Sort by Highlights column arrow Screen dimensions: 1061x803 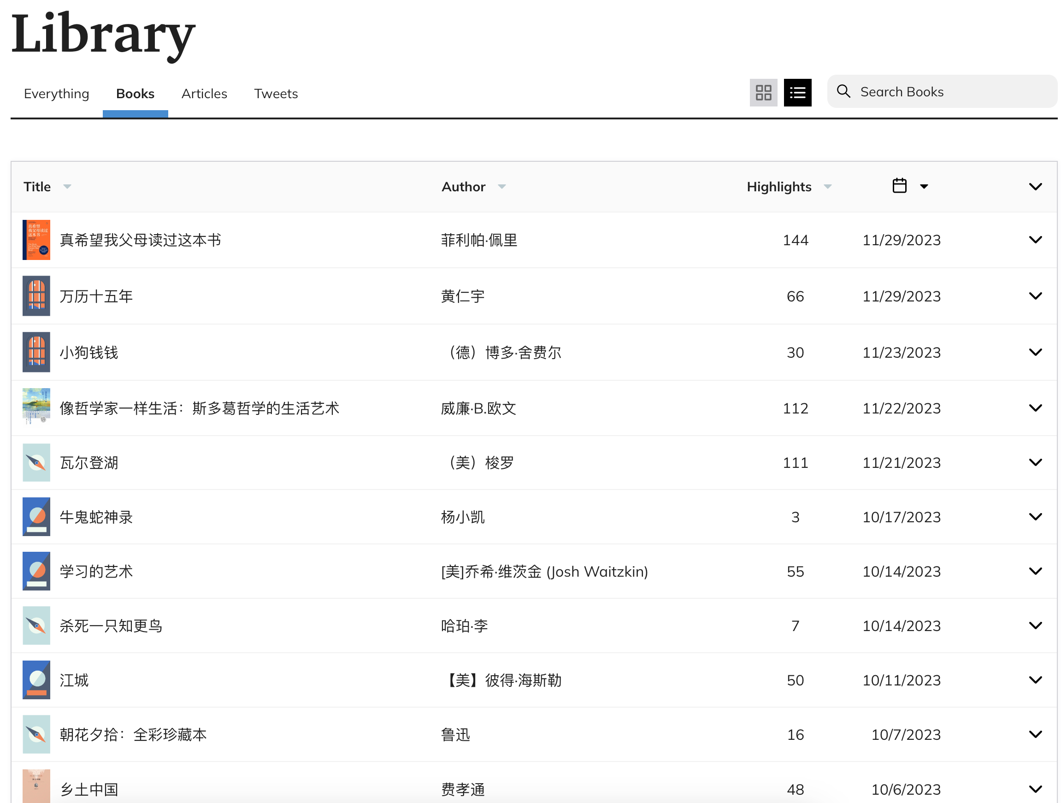pyautogui.click(x=827, y=187)
